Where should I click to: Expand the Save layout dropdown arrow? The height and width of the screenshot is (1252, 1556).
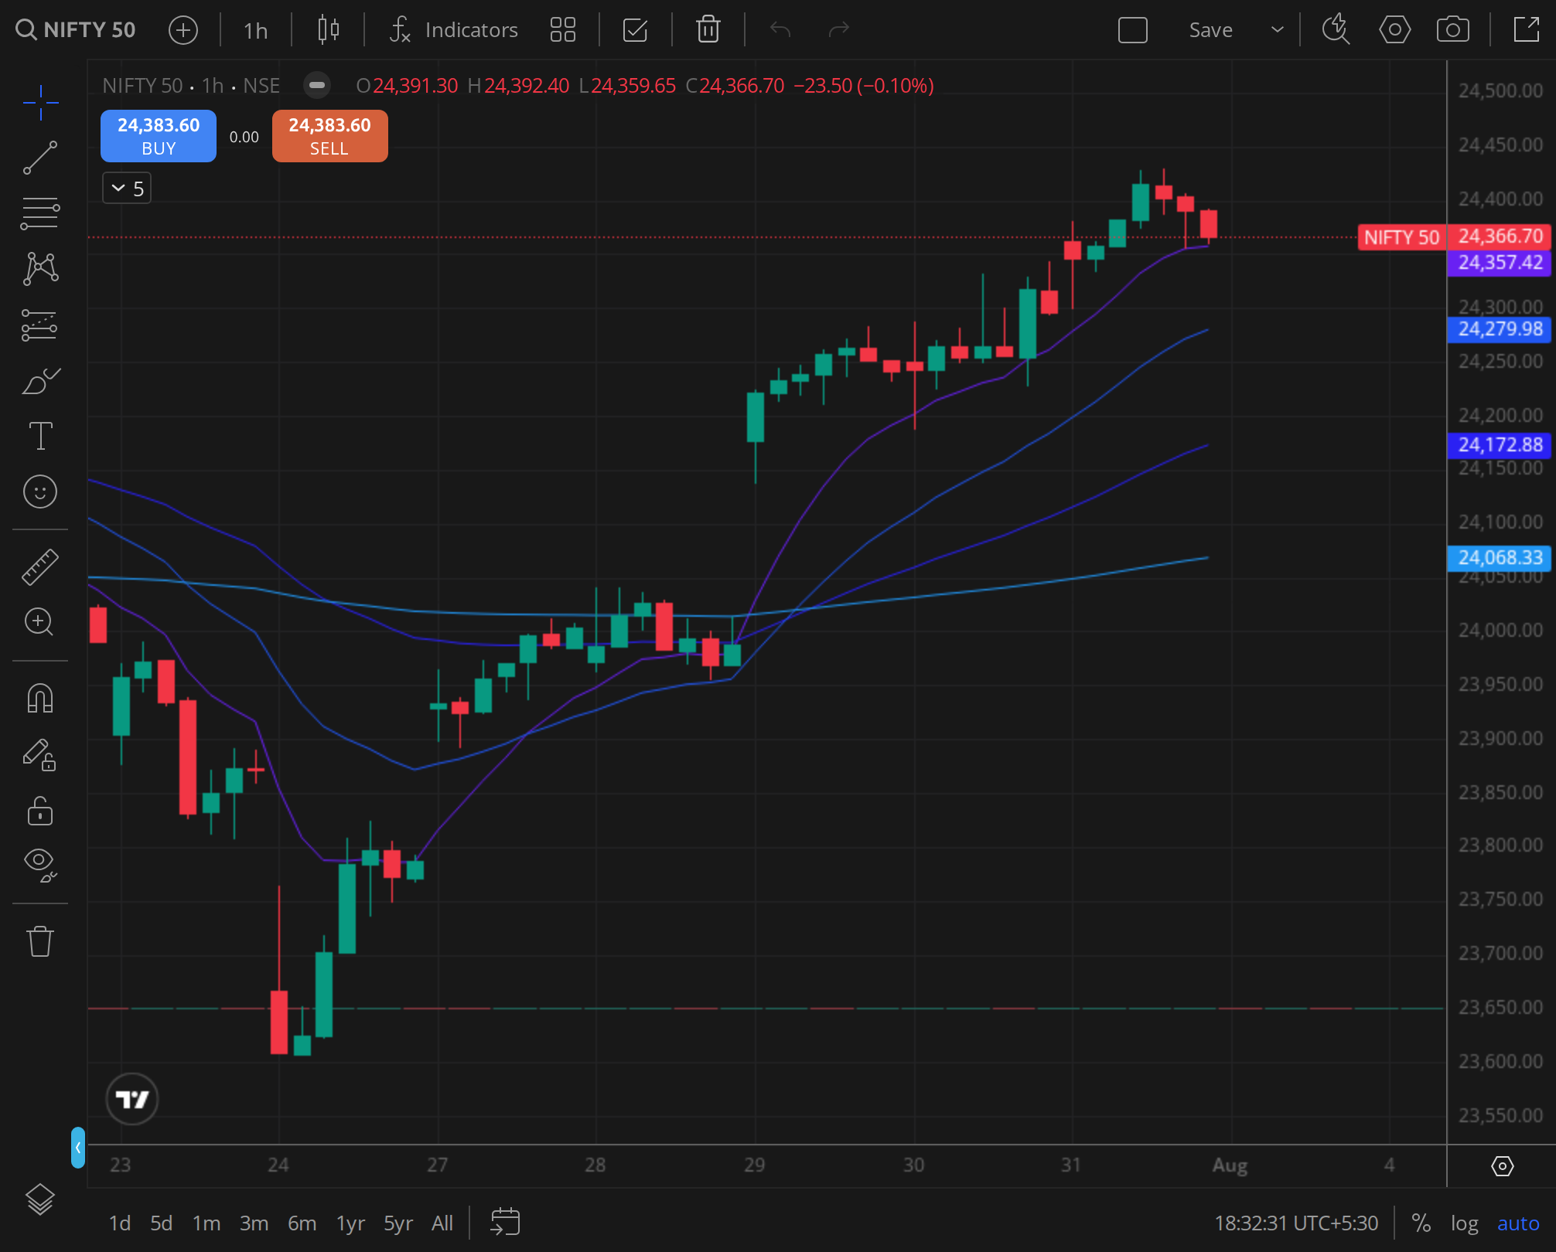(x=1278, y=30)
